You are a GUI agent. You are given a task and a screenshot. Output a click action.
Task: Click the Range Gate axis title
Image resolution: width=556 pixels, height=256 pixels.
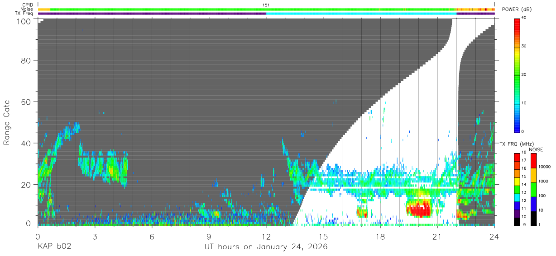point(7,122)
